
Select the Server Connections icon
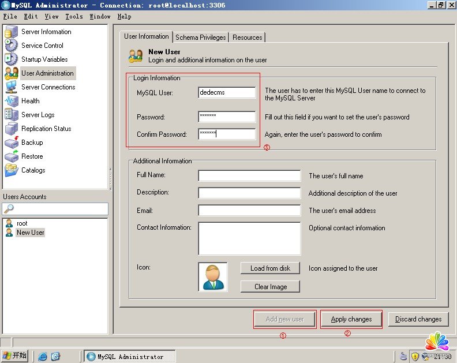[12, 87]
